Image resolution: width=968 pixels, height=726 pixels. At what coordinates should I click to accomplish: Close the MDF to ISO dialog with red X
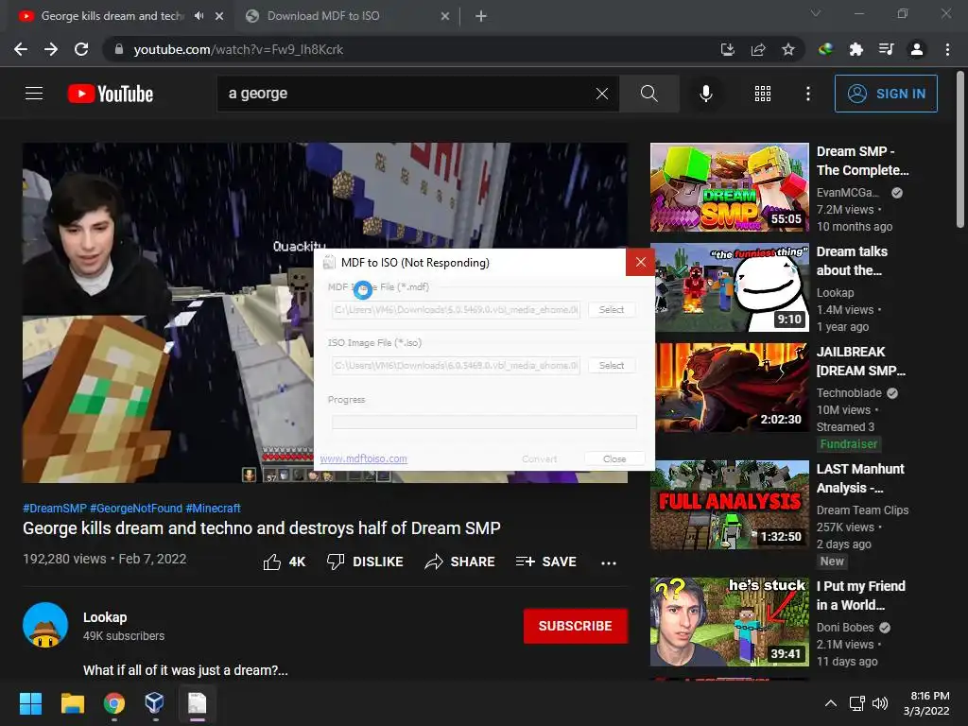tap(640, 263)
